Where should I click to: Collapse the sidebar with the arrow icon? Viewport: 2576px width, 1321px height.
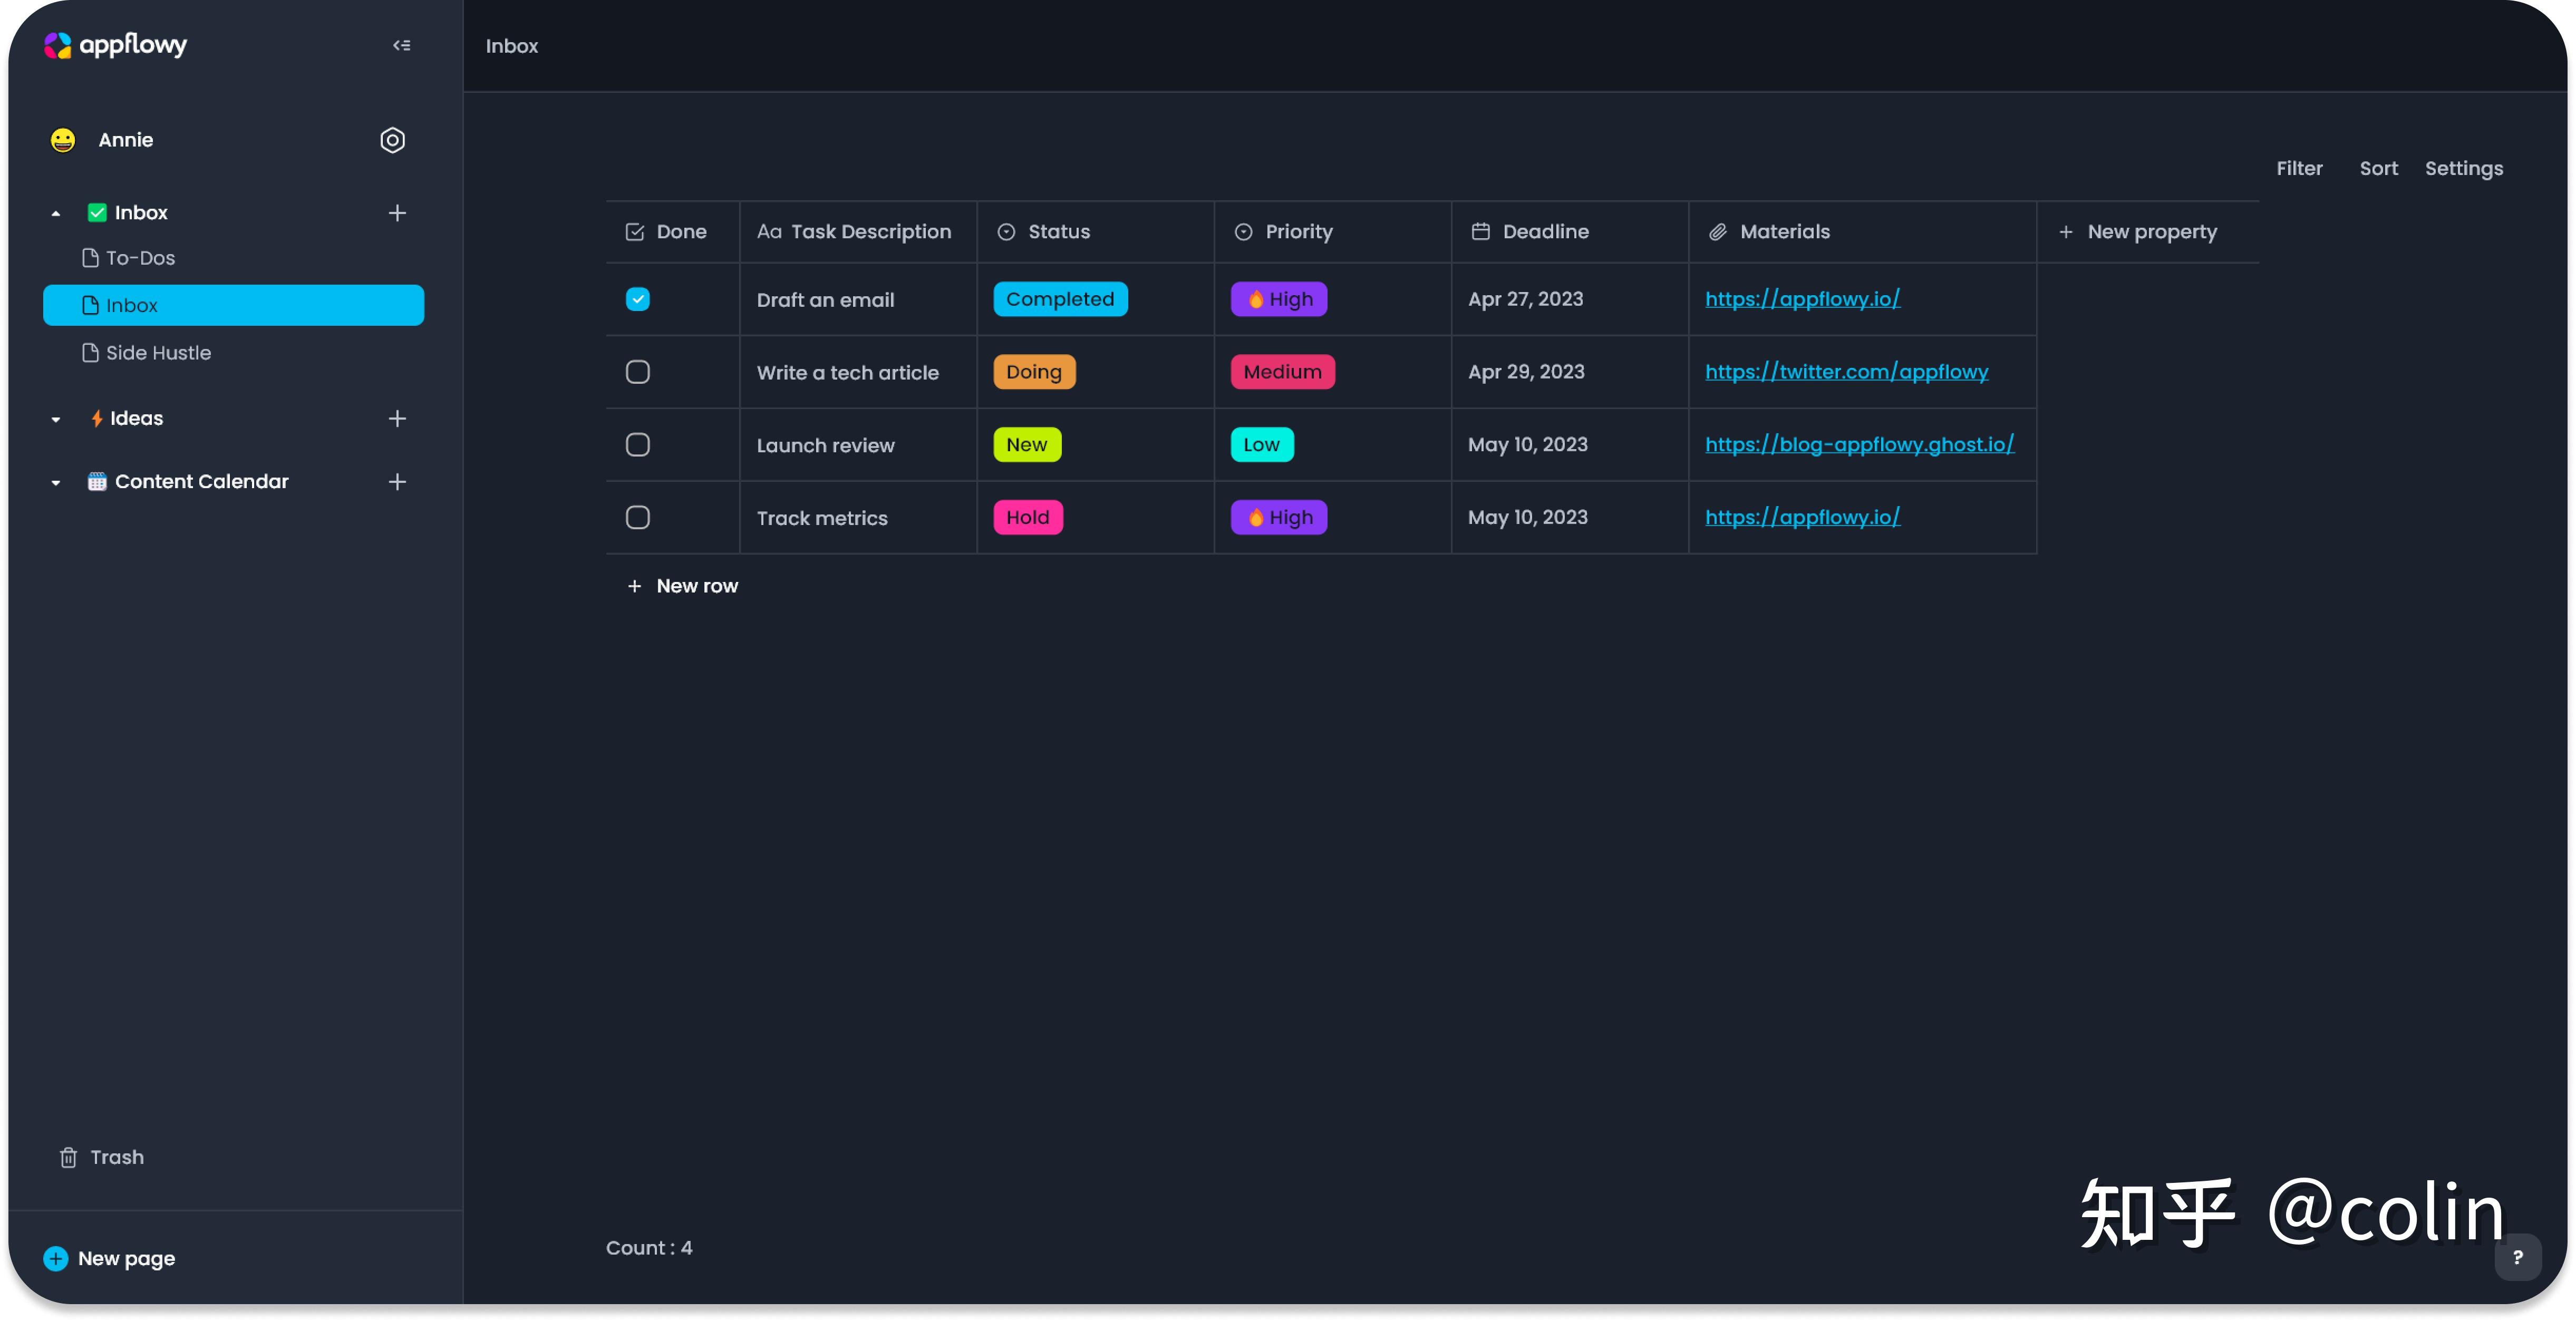pyautogui.click(x=401, y=45)
